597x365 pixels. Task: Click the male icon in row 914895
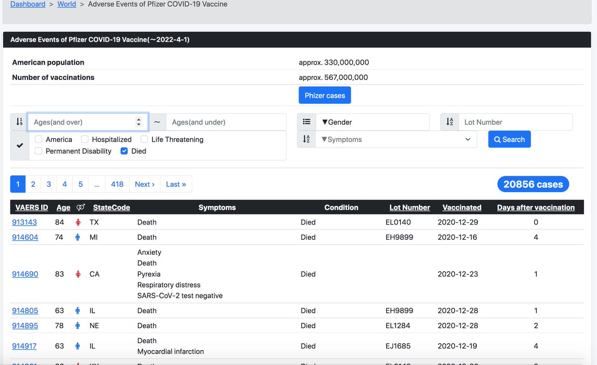click(x=78, y=326)
